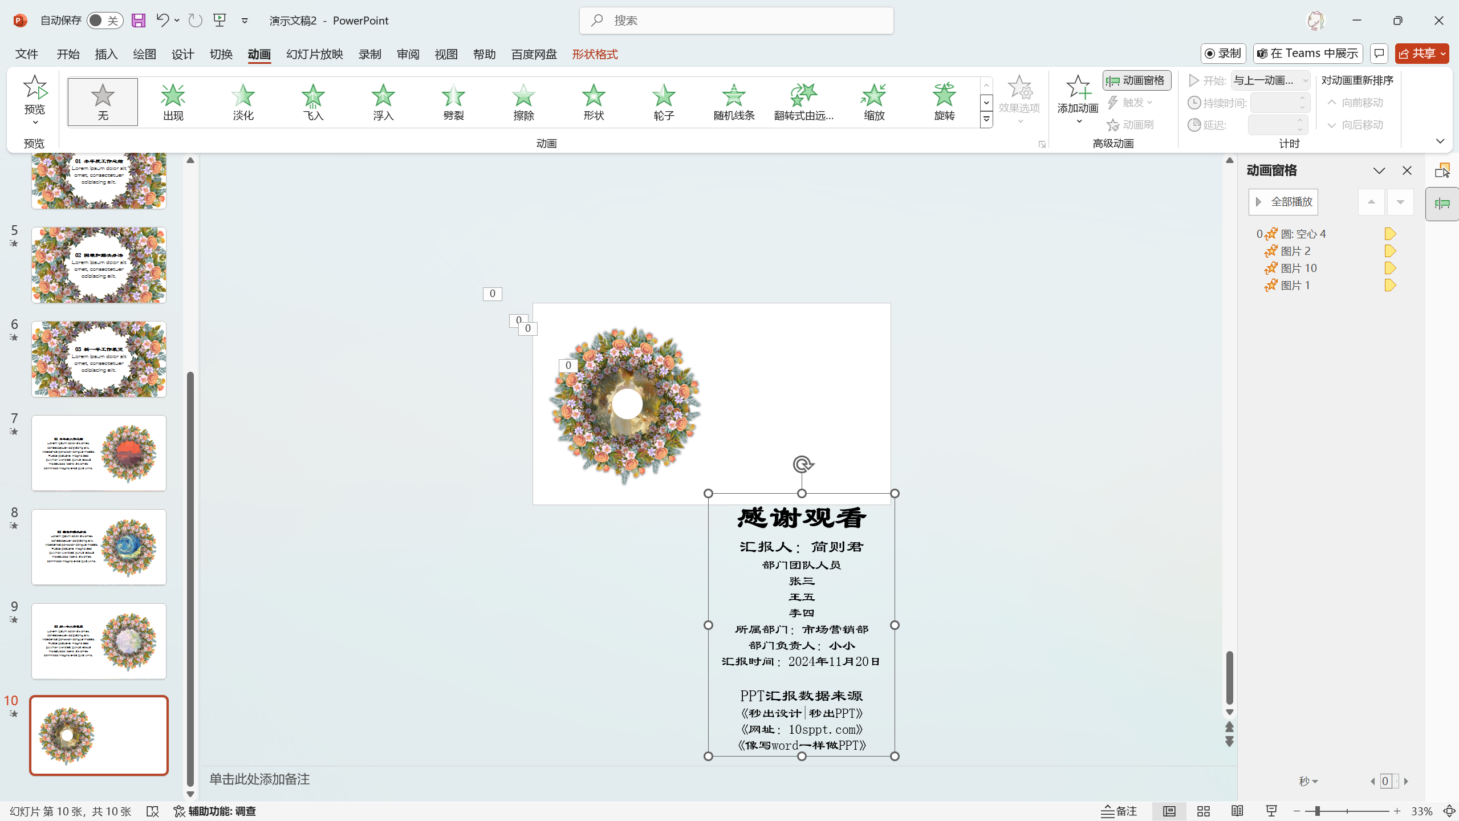
Task: Click the 预览 preview star icon
Action: [35, 87]
